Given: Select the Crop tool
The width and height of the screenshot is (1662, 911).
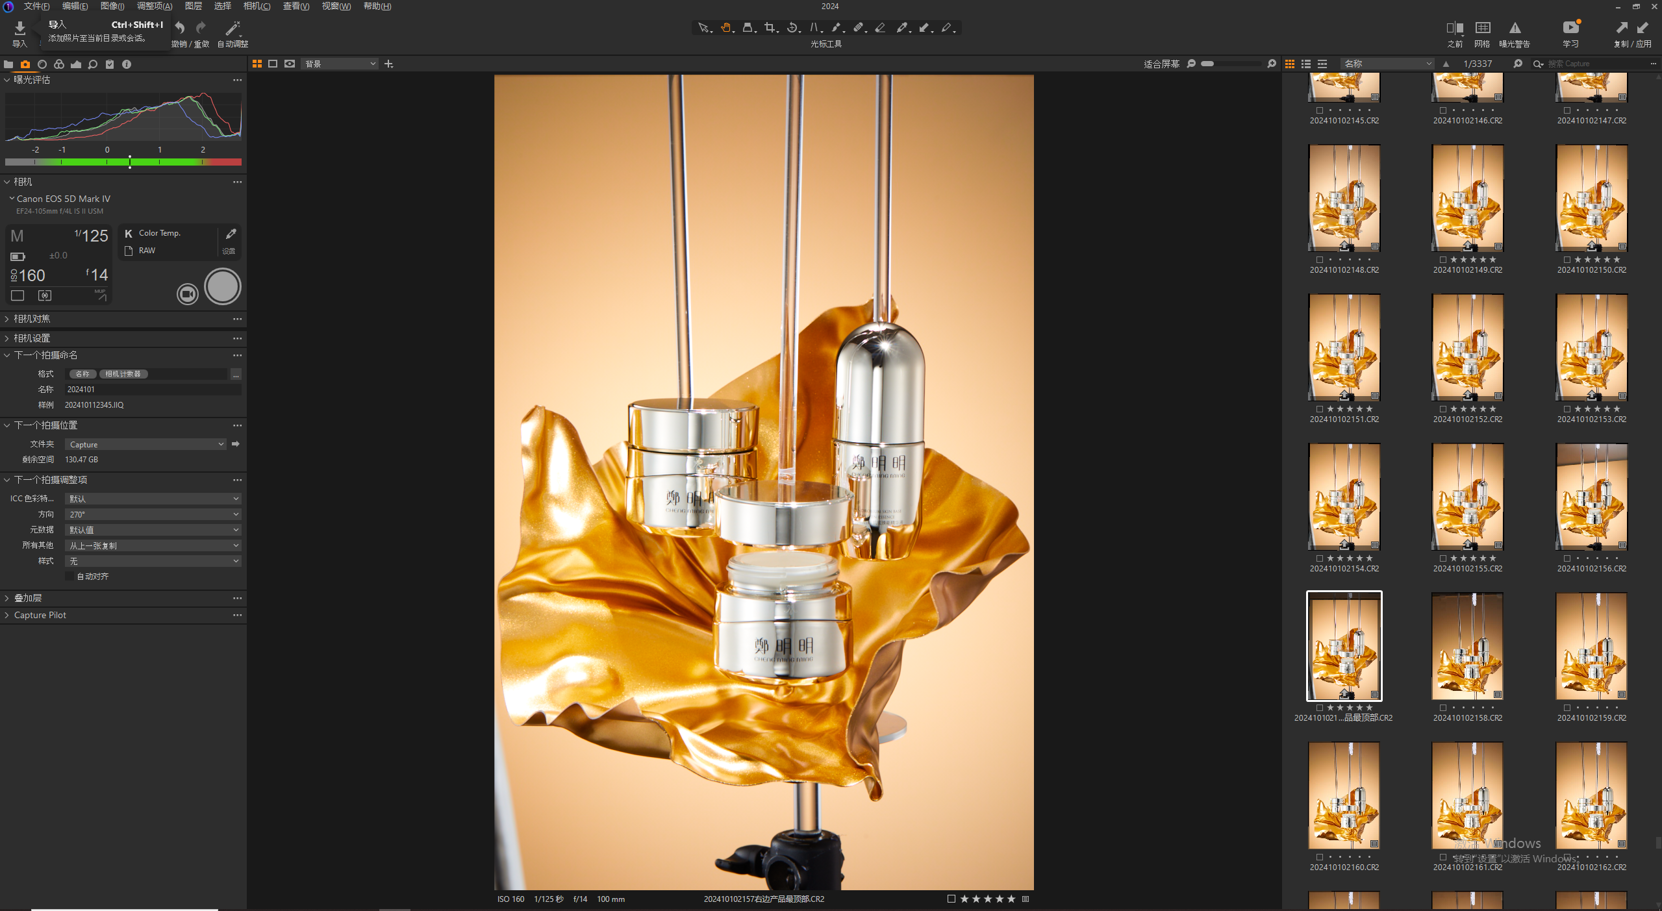Looking at the screenshot, I should click(770, 28).
